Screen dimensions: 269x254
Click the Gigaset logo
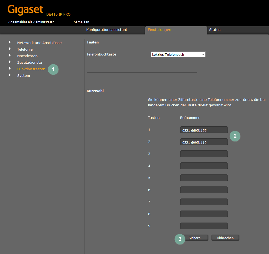25,10
